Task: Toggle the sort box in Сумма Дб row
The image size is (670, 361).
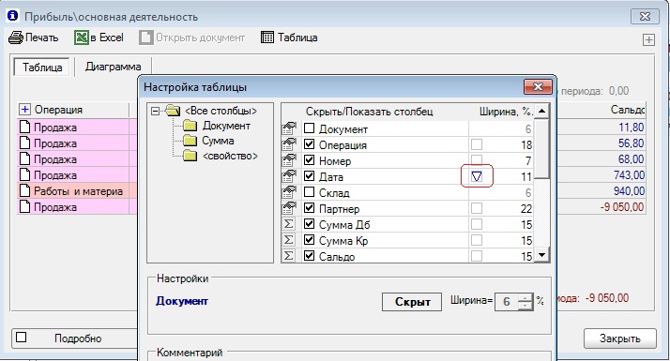Action: pyautogui.click(x=477, y=224)
